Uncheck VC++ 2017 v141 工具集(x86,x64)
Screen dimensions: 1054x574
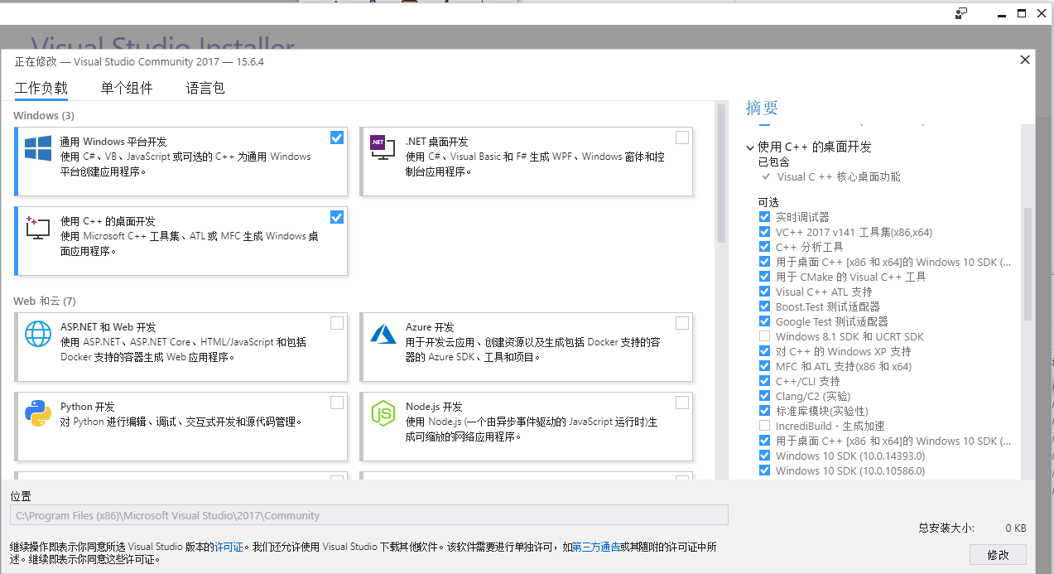tap(764, 232)
